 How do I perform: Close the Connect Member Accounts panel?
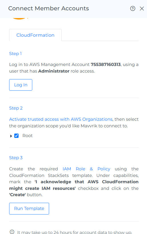click(x=142, y=9)
